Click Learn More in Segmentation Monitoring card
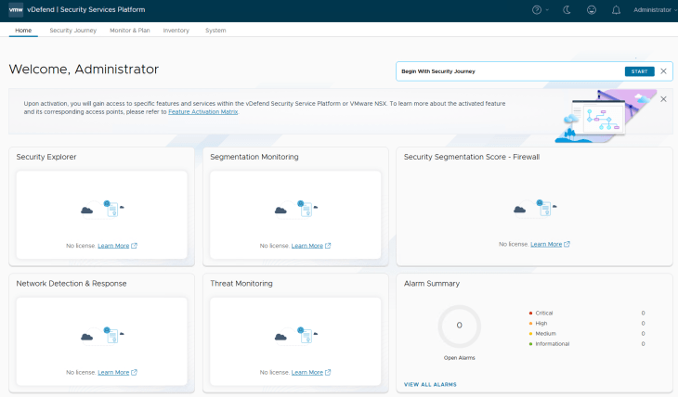 pyautogui.click(x=307, y=246)
